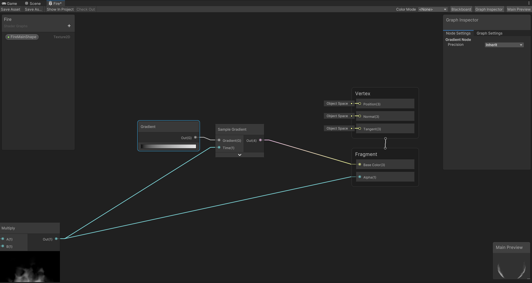Open the Color Mode dropdown
Screen dimensions: 532x283
tap(433, 9)
